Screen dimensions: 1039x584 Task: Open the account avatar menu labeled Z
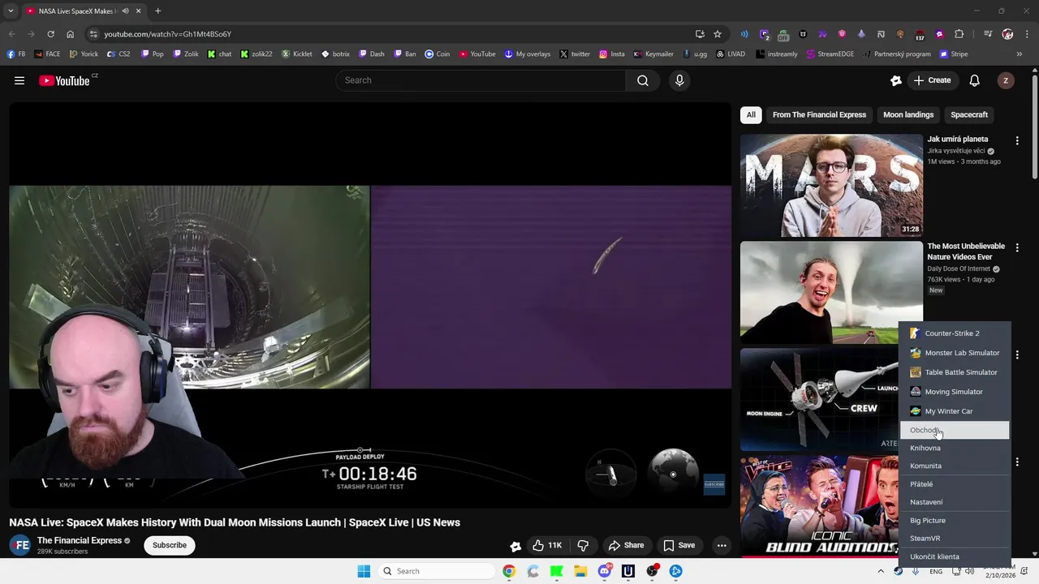point(1006,80)
